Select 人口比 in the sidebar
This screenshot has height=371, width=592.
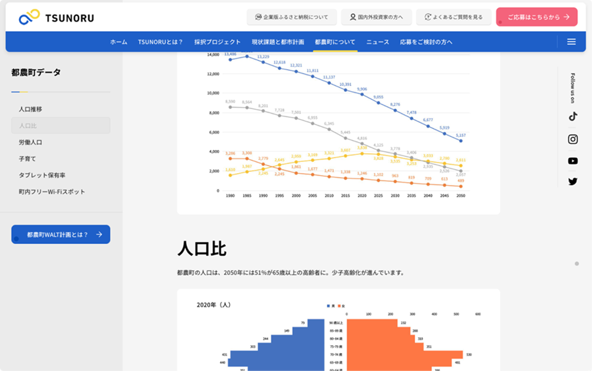(x=61, y=126)
